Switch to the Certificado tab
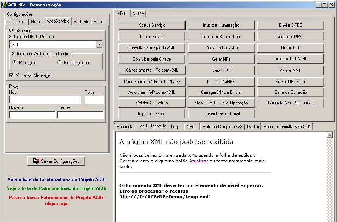Image resolution: width=337 pixels, height=222 pixels. 17,21
